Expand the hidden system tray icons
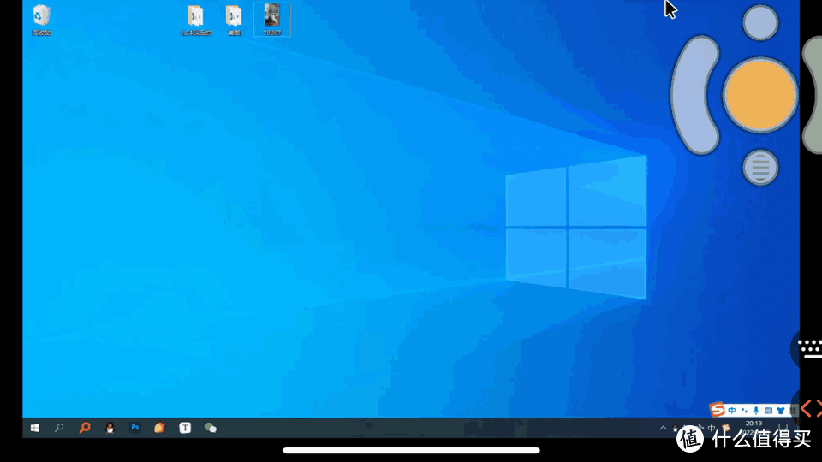The height and width of the screenshot is (462, 822). tap(663, 428)
